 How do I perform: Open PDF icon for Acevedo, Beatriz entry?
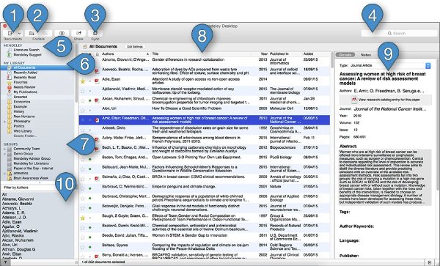coord(97,71)
